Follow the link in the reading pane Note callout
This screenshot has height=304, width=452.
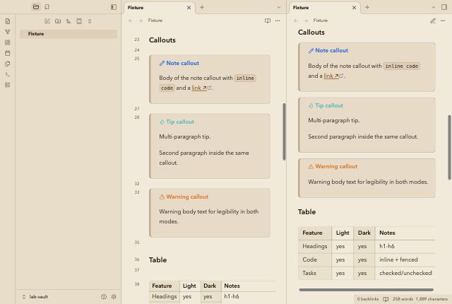(331, 76)
